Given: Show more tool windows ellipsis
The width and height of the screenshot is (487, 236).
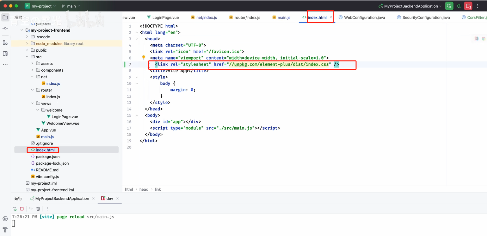Looking at the screenshot, I should point(5,65).
